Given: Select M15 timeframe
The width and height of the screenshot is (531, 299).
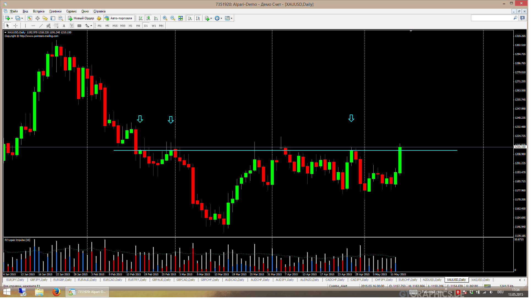Looking at the screenshot, I should (x=115, y=26).
